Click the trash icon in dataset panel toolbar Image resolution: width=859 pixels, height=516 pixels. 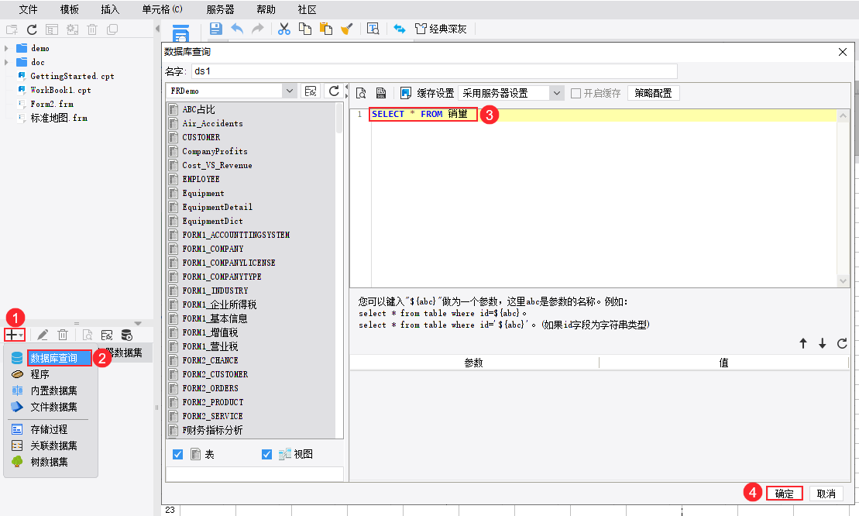click(x=63, y=335)
